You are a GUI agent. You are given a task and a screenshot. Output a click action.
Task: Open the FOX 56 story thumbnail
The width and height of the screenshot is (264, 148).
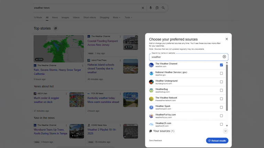(x=131, y=100)
